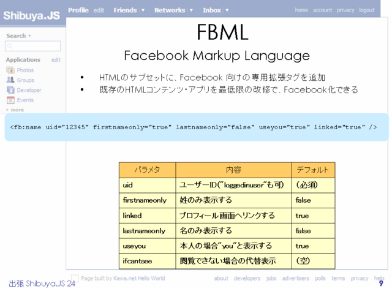Open the polls footer link

(320, 278)
